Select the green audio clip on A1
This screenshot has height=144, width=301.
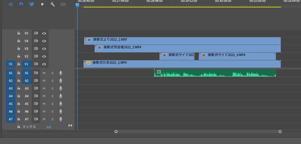tap(215, 73)
